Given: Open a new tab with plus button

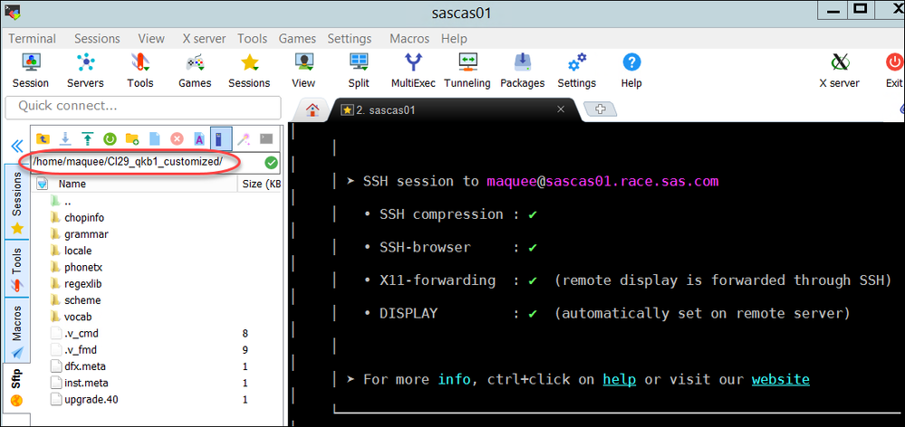Looking at the screenshot, I should coord(601,109).
